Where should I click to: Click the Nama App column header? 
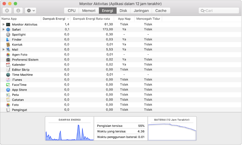(21, 19)
